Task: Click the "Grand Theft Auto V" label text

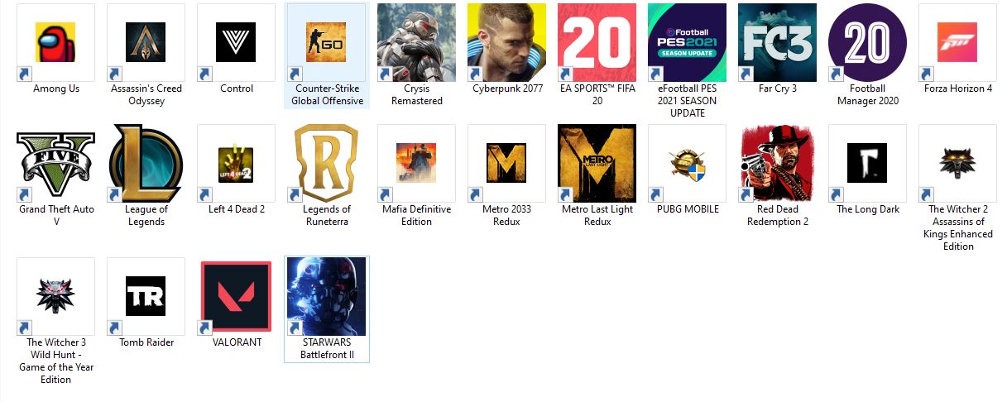Action: pos(56,215)
